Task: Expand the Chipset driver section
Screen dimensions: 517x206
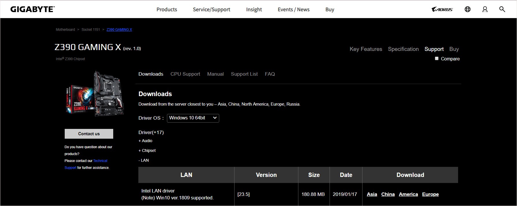Action: (147, 150)
